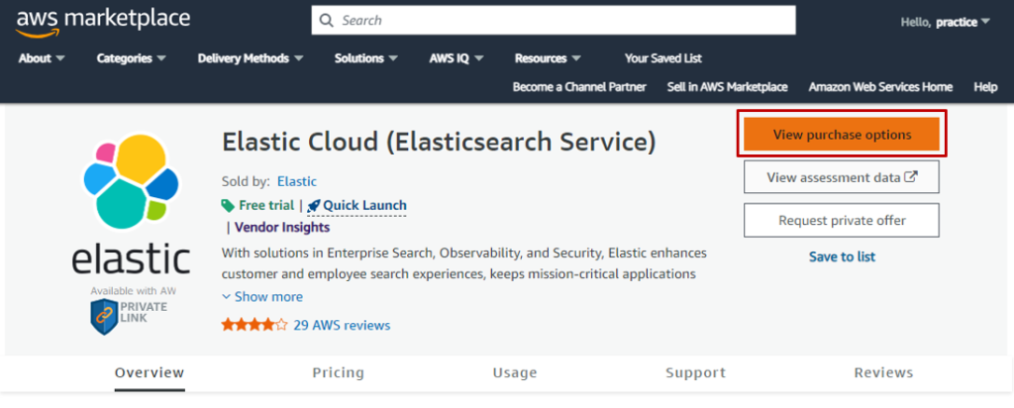Open the About dropdown menu
The image size is (1014, 408).
click(42, 58)
